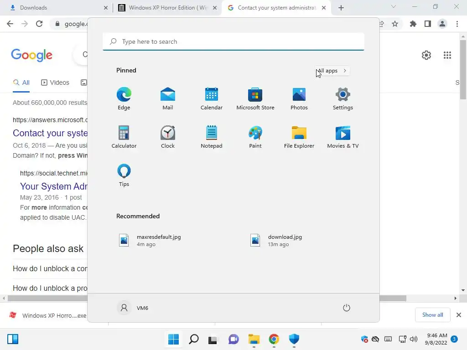Launch Notepad from Start menu
Image resolution: width=467 pixels, height=350 pixels.
pos(212,137)
